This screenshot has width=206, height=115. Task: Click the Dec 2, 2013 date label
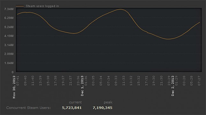point(173,86)
